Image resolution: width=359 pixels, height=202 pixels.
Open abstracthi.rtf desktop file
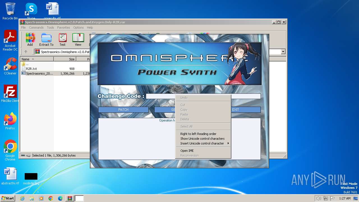(10, 176)
